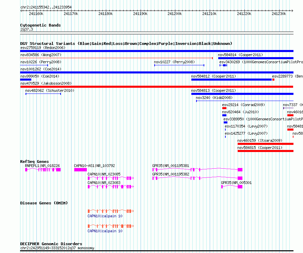The height and width of the screenshot is (253, 303).
Task: Click esv1425277 (Levy2007) variant label
Action: tap(246, 133)
